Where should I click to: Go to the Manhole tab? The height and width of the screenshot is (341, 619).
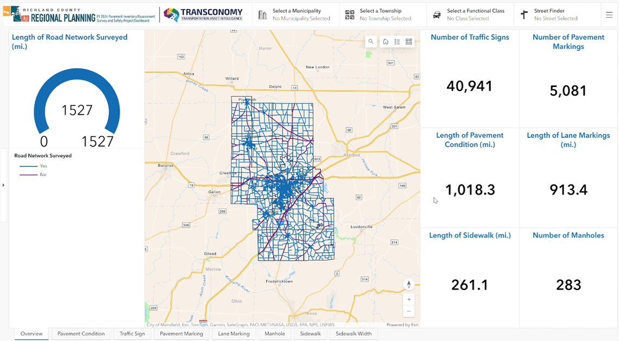[x=275, y=334]
